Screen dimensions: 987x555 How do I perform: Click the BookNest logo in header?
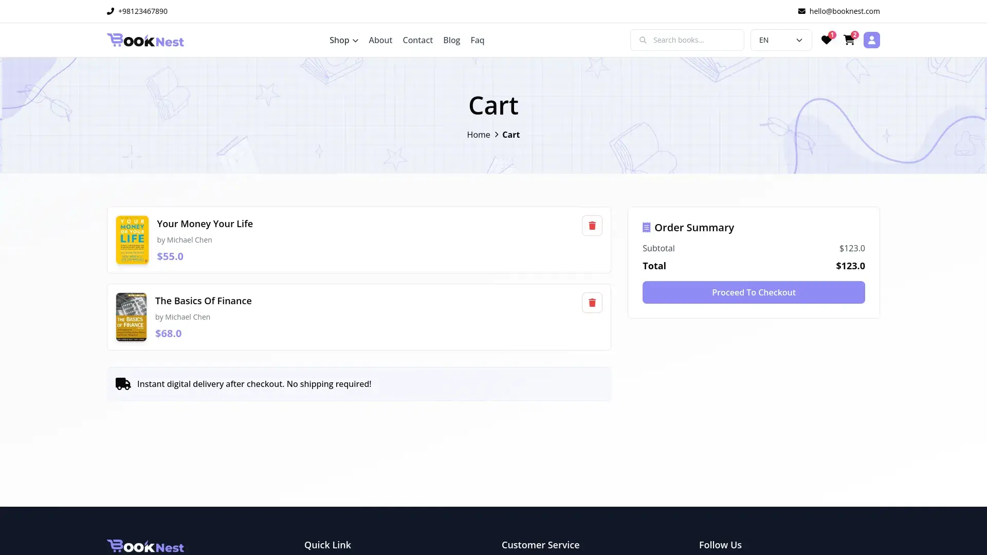click(145, 40)
